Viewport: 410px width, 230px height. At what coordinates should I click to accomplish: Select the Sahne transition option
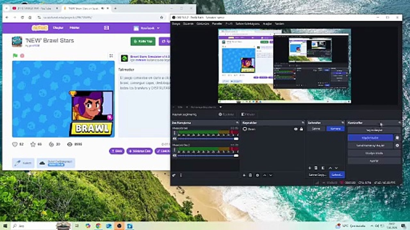coord(316,129)
